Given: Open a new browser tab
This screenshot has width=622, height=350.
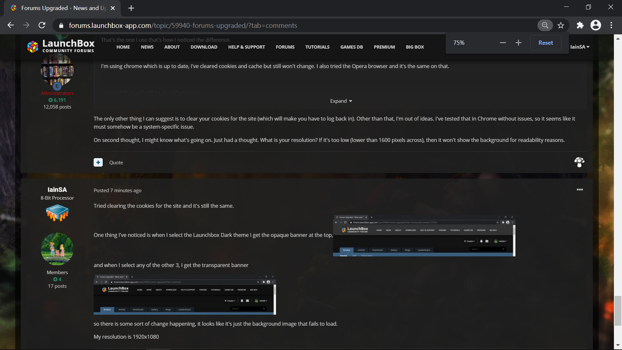Looking at the screenshot, I should point(131,8).
